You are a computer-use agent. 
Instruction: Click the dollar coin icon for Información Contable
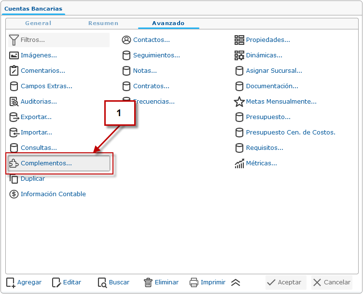point(14,194)
